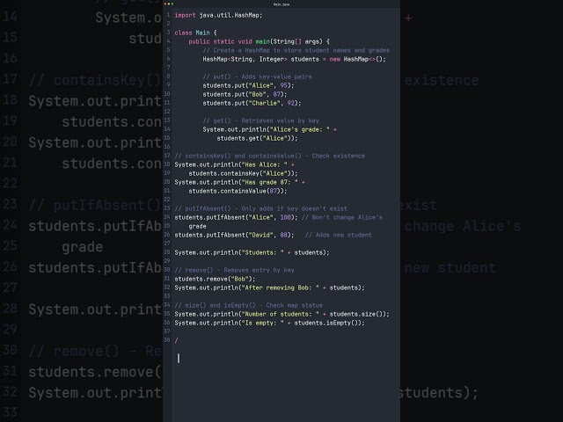Click the Main.java window title
The height and width of the screenshot is (422, 563).
coord(281,4)
